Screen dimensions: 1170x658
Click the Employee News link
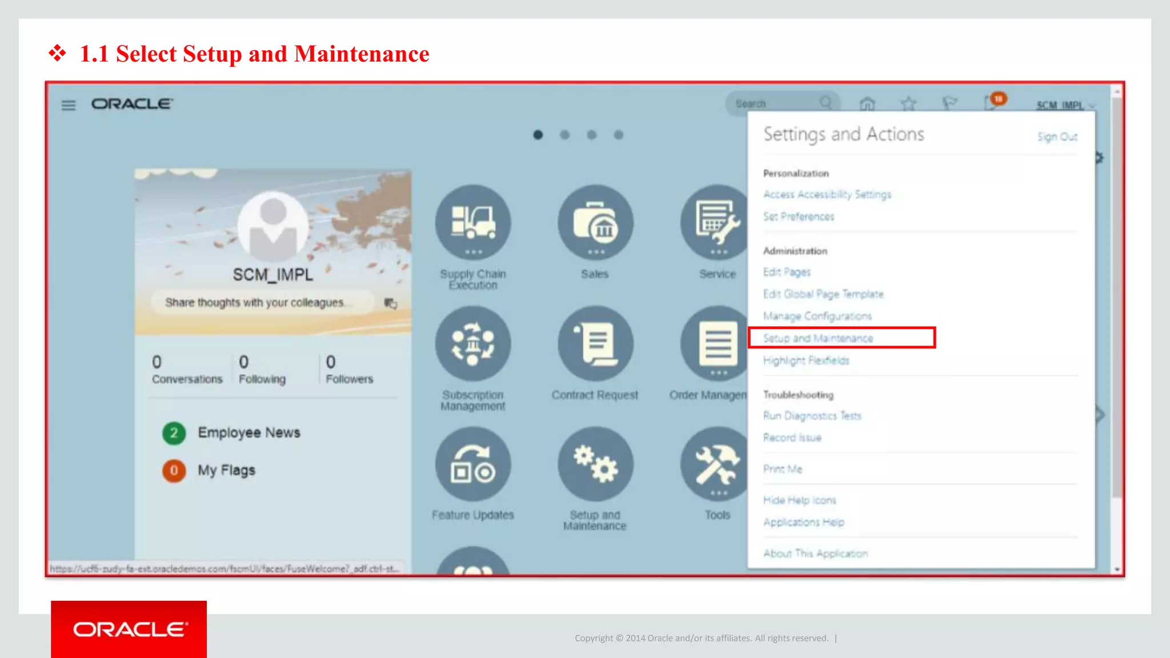pos(249,433)
